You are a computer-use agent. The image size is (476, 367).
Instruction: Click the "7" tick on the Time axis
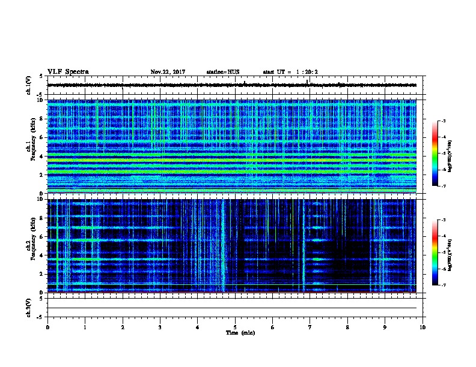coord(310,327)
